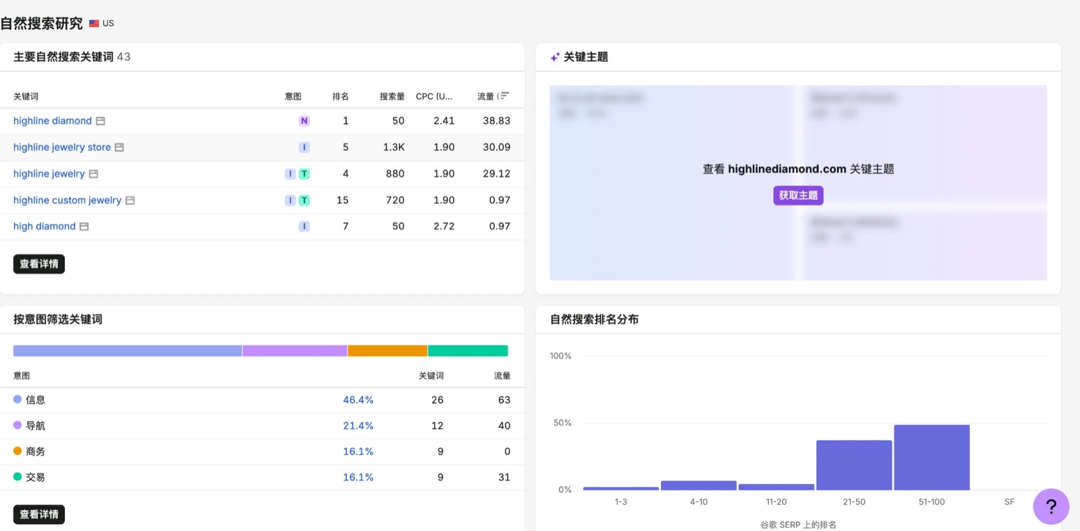Click the 信息 intent row label
Image resolution: width=1080 pixels, height=531 pixels.
click(35, 400)
